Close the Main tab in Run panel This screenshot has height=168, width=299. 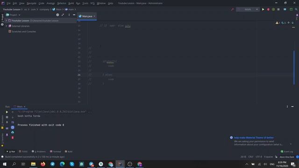click(25, 107)
